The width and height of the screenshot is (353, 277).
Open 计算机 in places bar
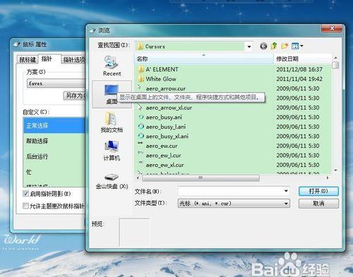[112, 150]
